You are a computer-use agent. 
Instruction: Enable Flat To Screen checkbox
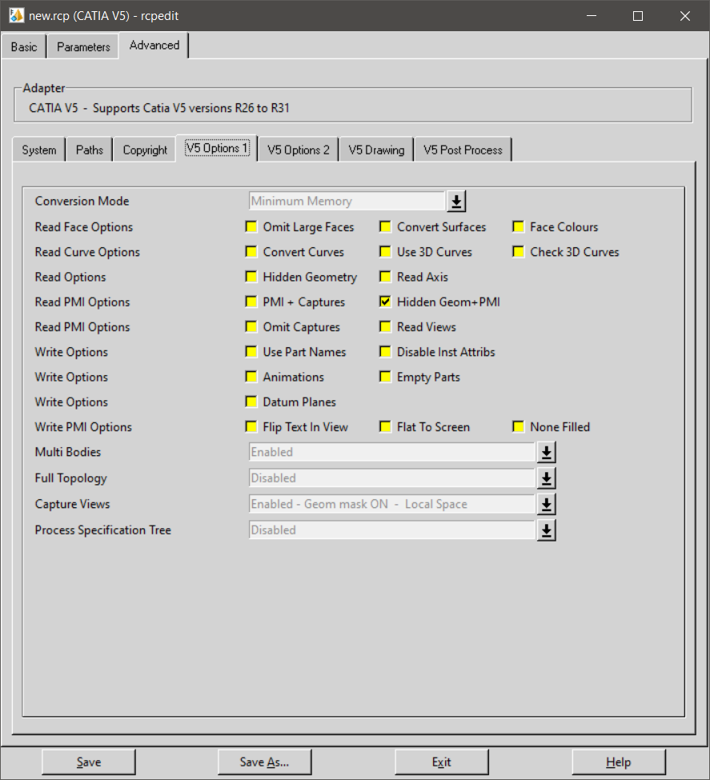point(385,427)
